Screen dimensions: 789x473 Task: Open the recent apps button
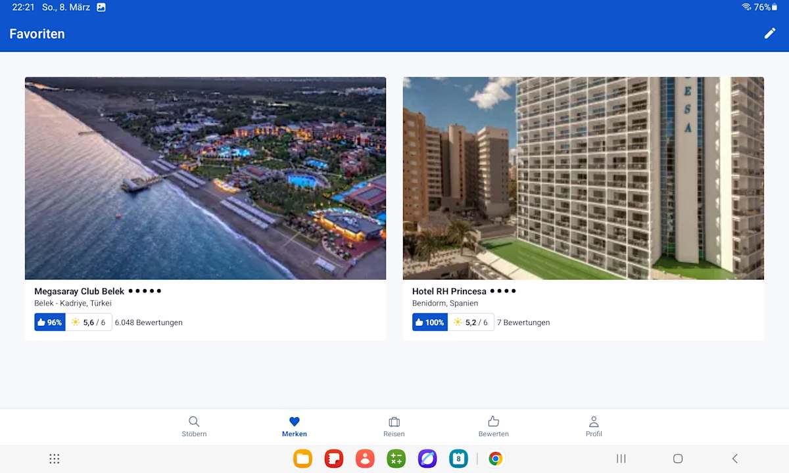621,459
